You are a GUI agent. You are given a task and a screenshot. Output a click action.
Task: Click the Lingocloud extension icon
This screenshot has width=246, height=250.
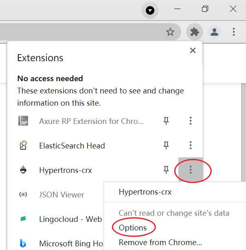coord(24,219)
